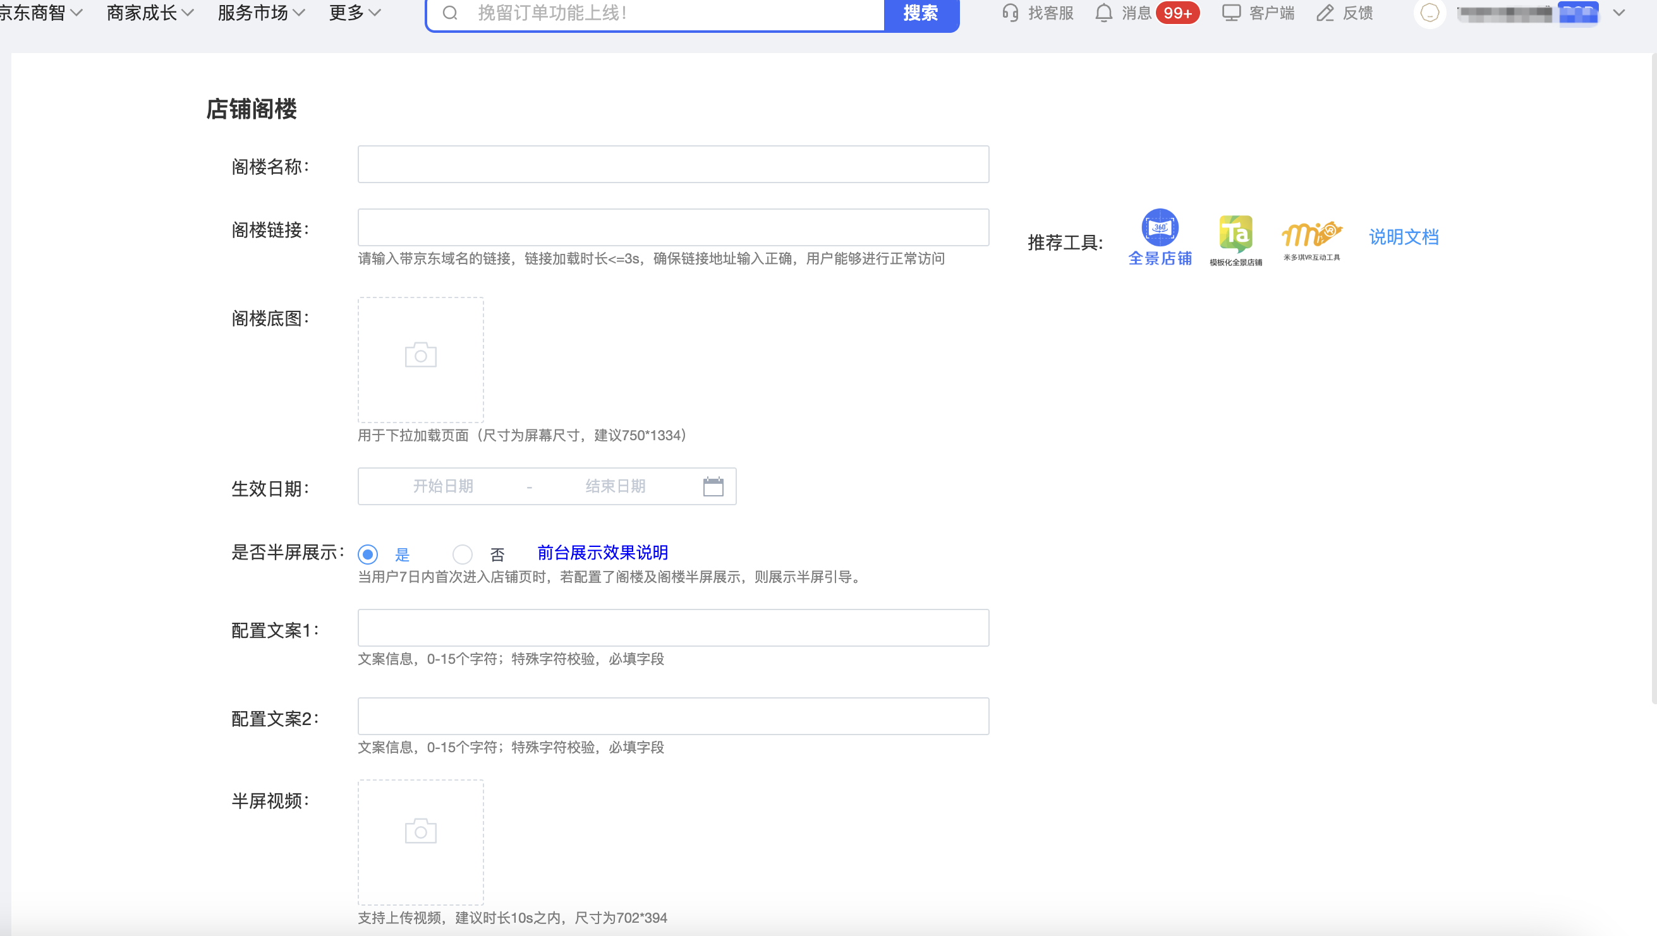Open the 说明文档 link
Screen dimensions: 1657x936
click(1404, 237)
